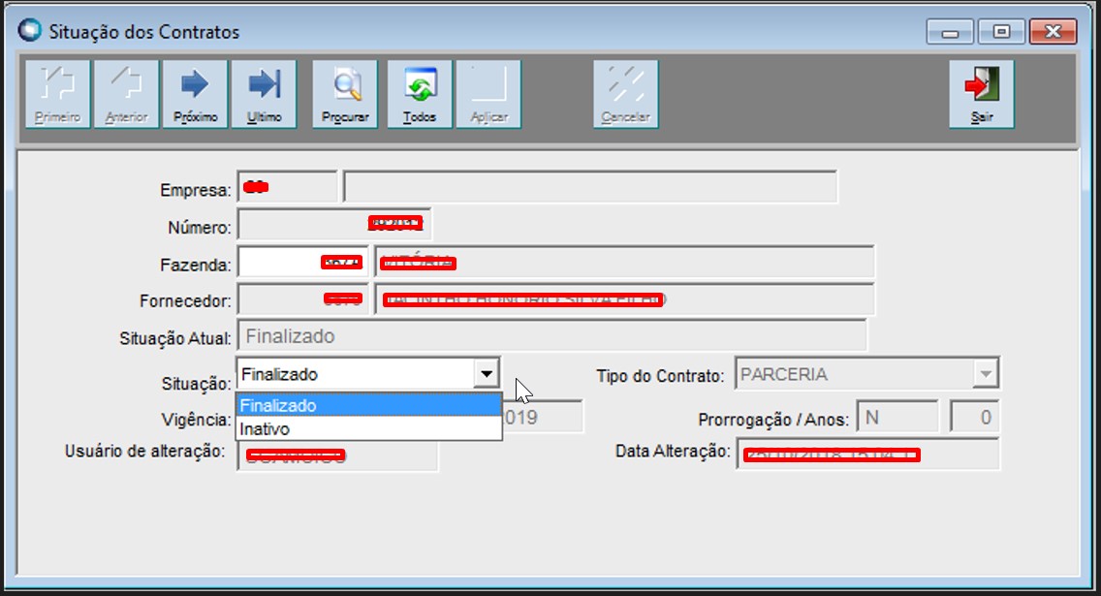1101x596 pixels.
Task: Click the Fornecedor name field
Action: tap(624, 299)
